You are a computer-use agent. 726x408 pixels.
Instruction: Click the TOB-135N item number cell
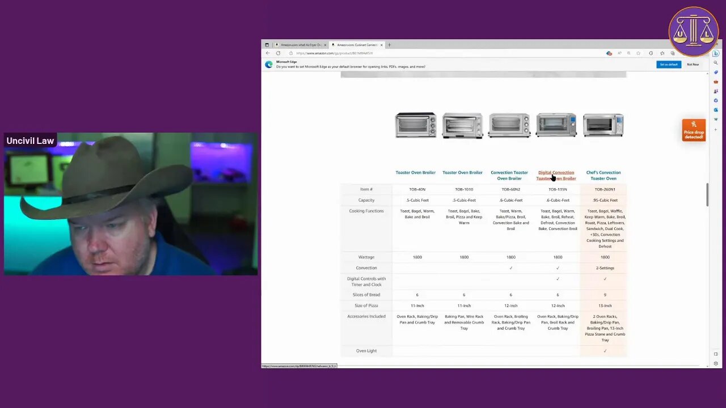pyautogui.click(x=558, y=189)
